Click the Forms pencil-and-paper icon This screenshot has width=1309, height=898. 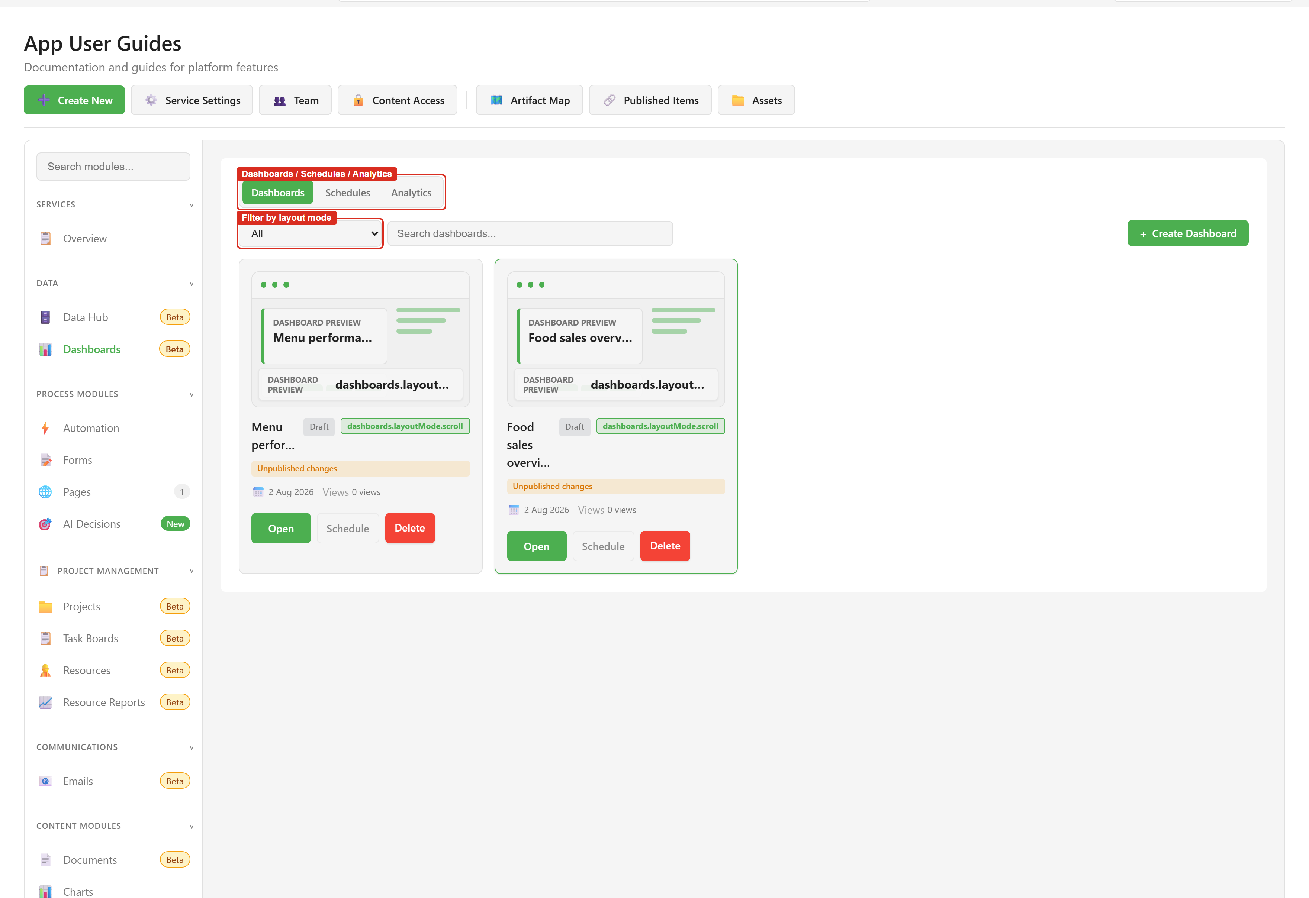[45, 461]
